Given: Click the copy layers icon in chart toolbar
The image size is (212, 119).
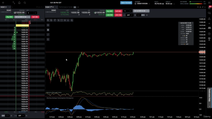Looking at the screenshot, I should pyautogui.click(x=72, y=20).
